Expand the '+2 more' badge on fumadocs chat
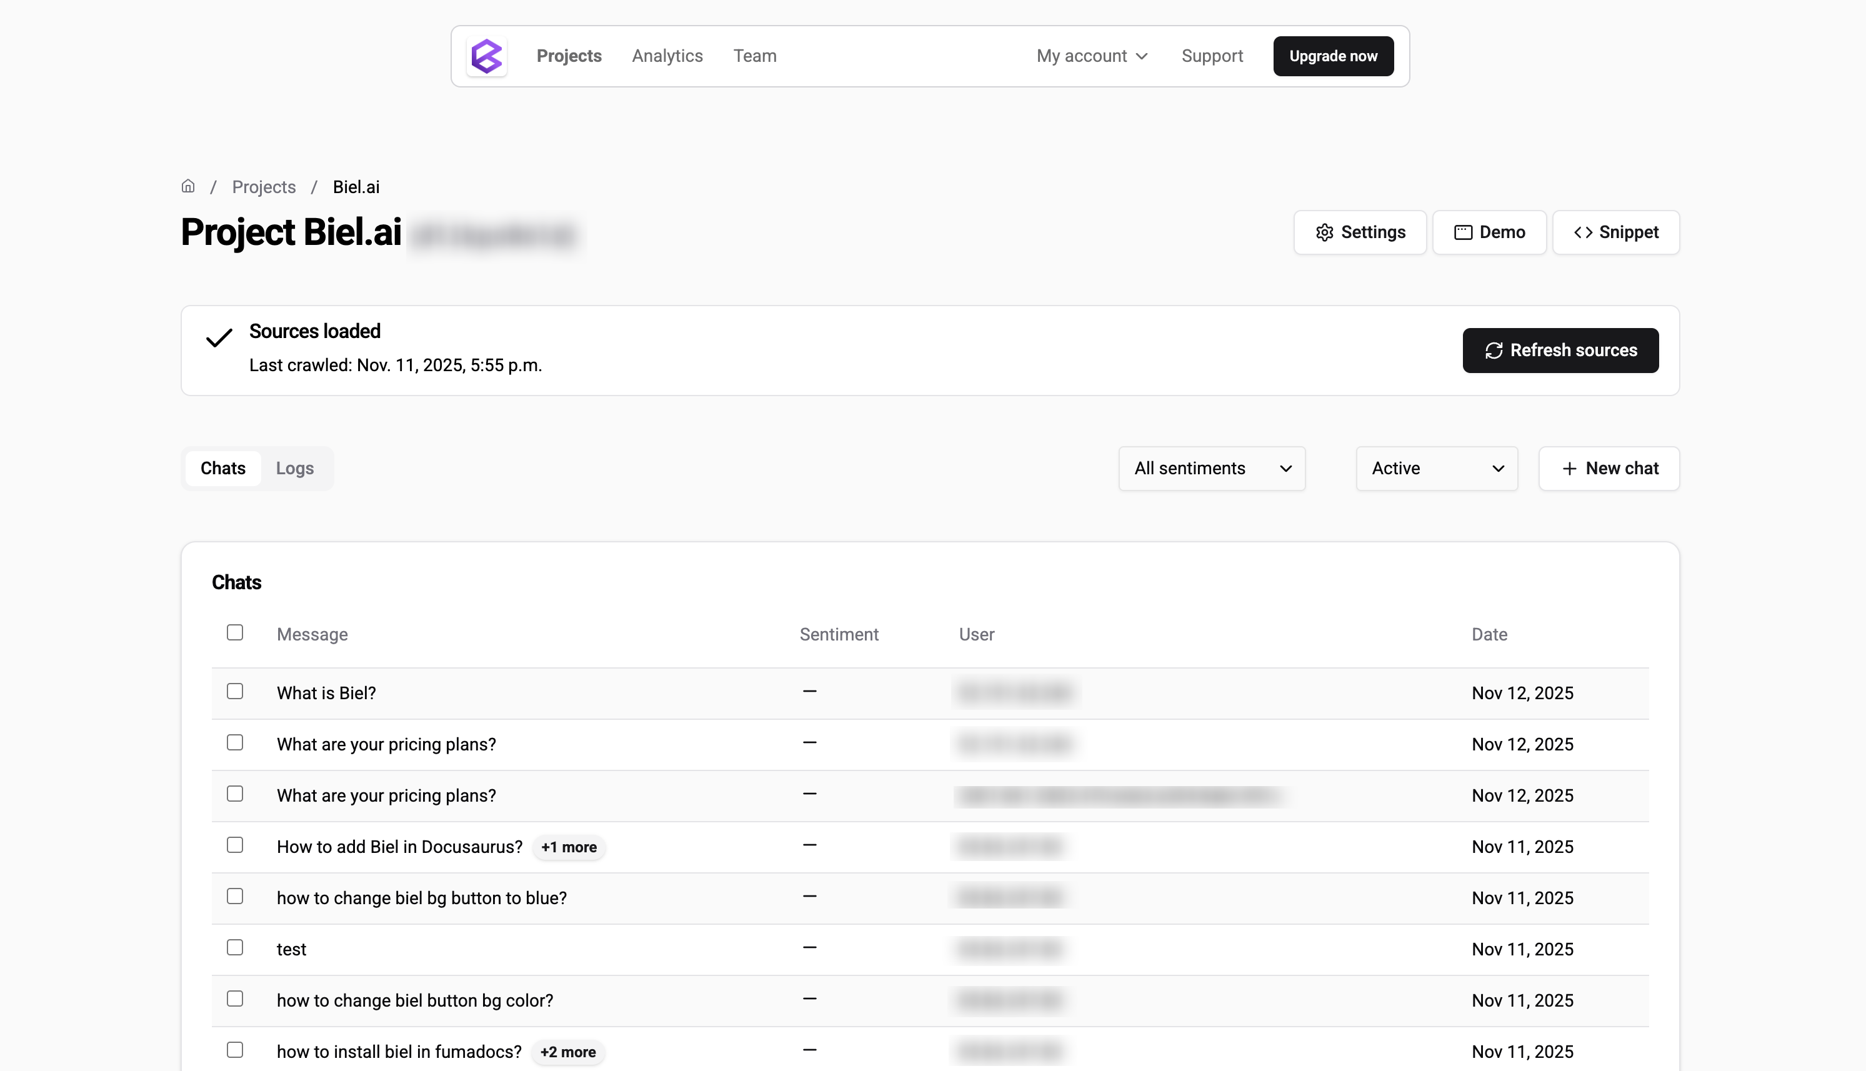 click(568, 1052)
